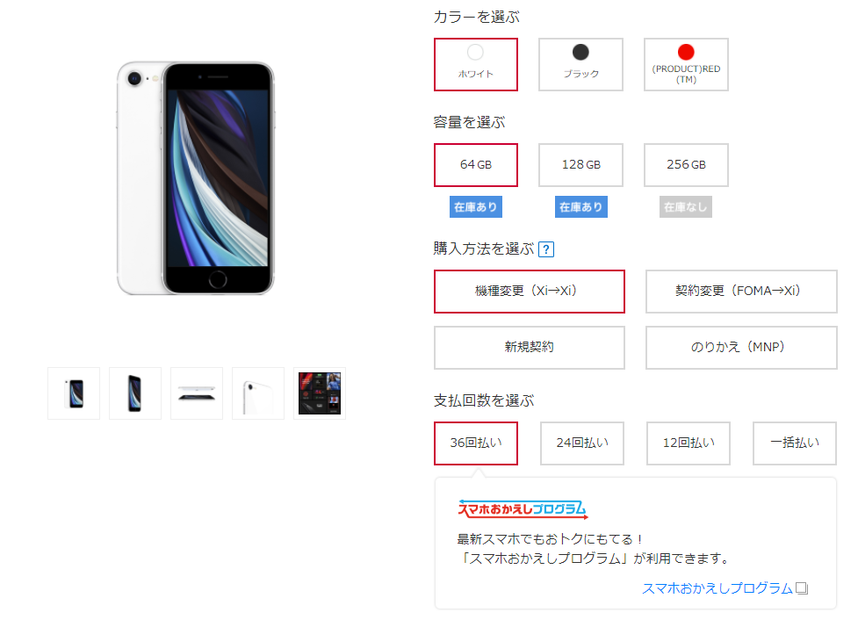Choose 12回払い payment option
The height and width of the screenshot is (627, 858).
[x=688, y=443]
